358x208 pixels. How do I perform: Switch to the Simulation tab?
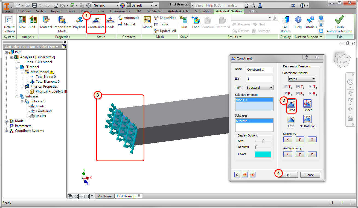[203, 11]
